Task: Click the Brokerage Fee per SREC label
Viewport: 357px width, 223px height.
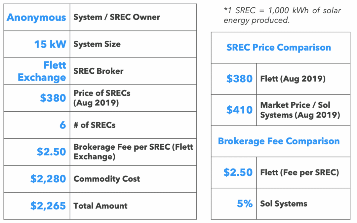Action: pyautogui.click(x=133, y=151)
